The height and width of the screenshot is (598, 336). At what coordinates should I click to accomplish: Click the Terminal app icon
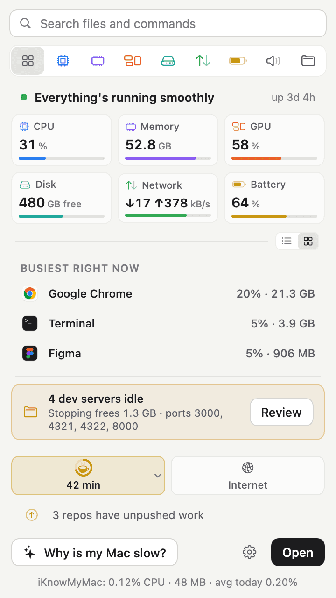click(30, 324)
